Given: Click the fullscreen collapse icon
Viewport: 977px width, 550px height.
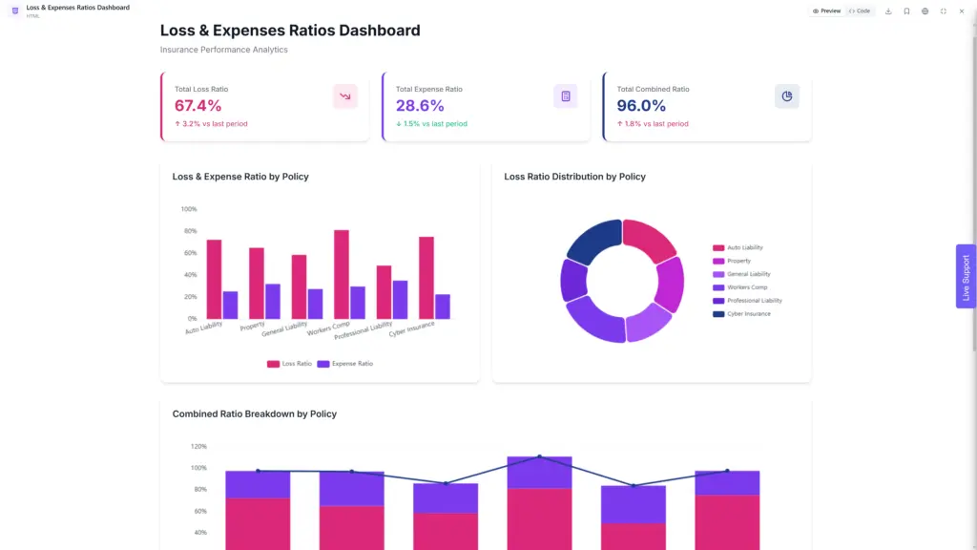Looking at the screenshot, I should coord(944,11).
